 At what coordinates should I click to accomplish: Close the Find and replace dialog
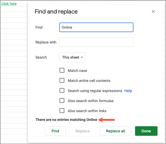point(153,11)
